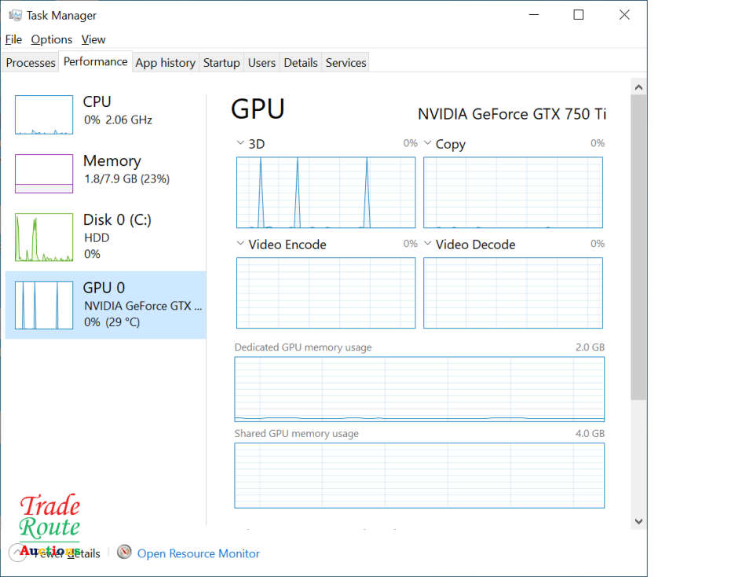The image size is (746, 577).
Task: Switch to the Processes tab
Action: 31,63
